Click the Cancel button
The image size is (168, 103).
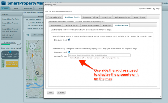click(x=61, y=93)
